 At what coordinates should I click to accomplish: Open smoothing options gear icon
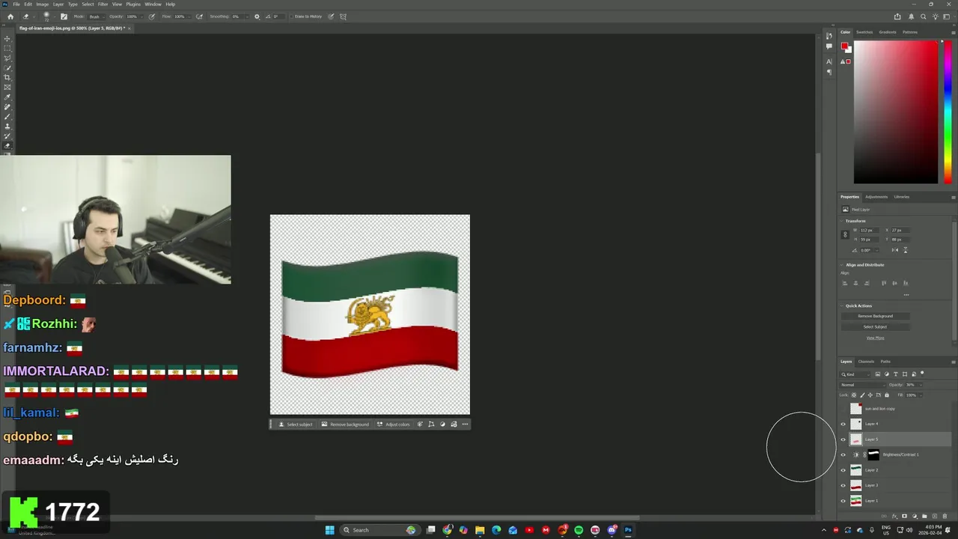coord(257,16)
